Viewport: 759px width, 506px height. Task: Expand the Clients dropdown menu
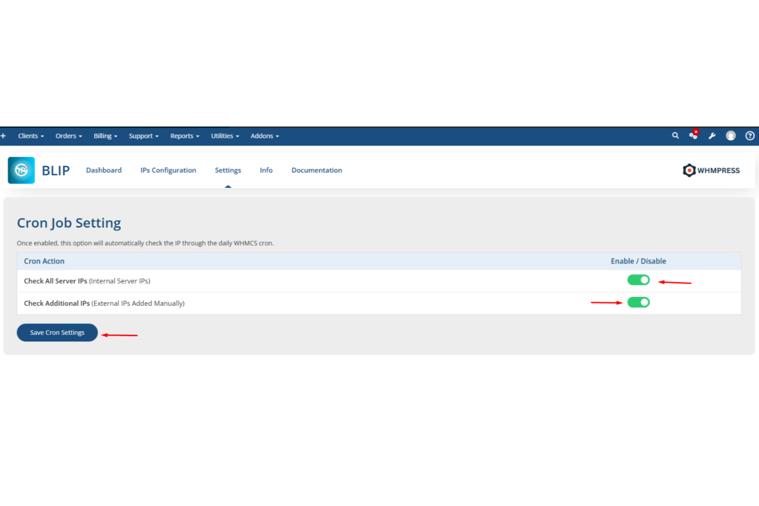31,136
